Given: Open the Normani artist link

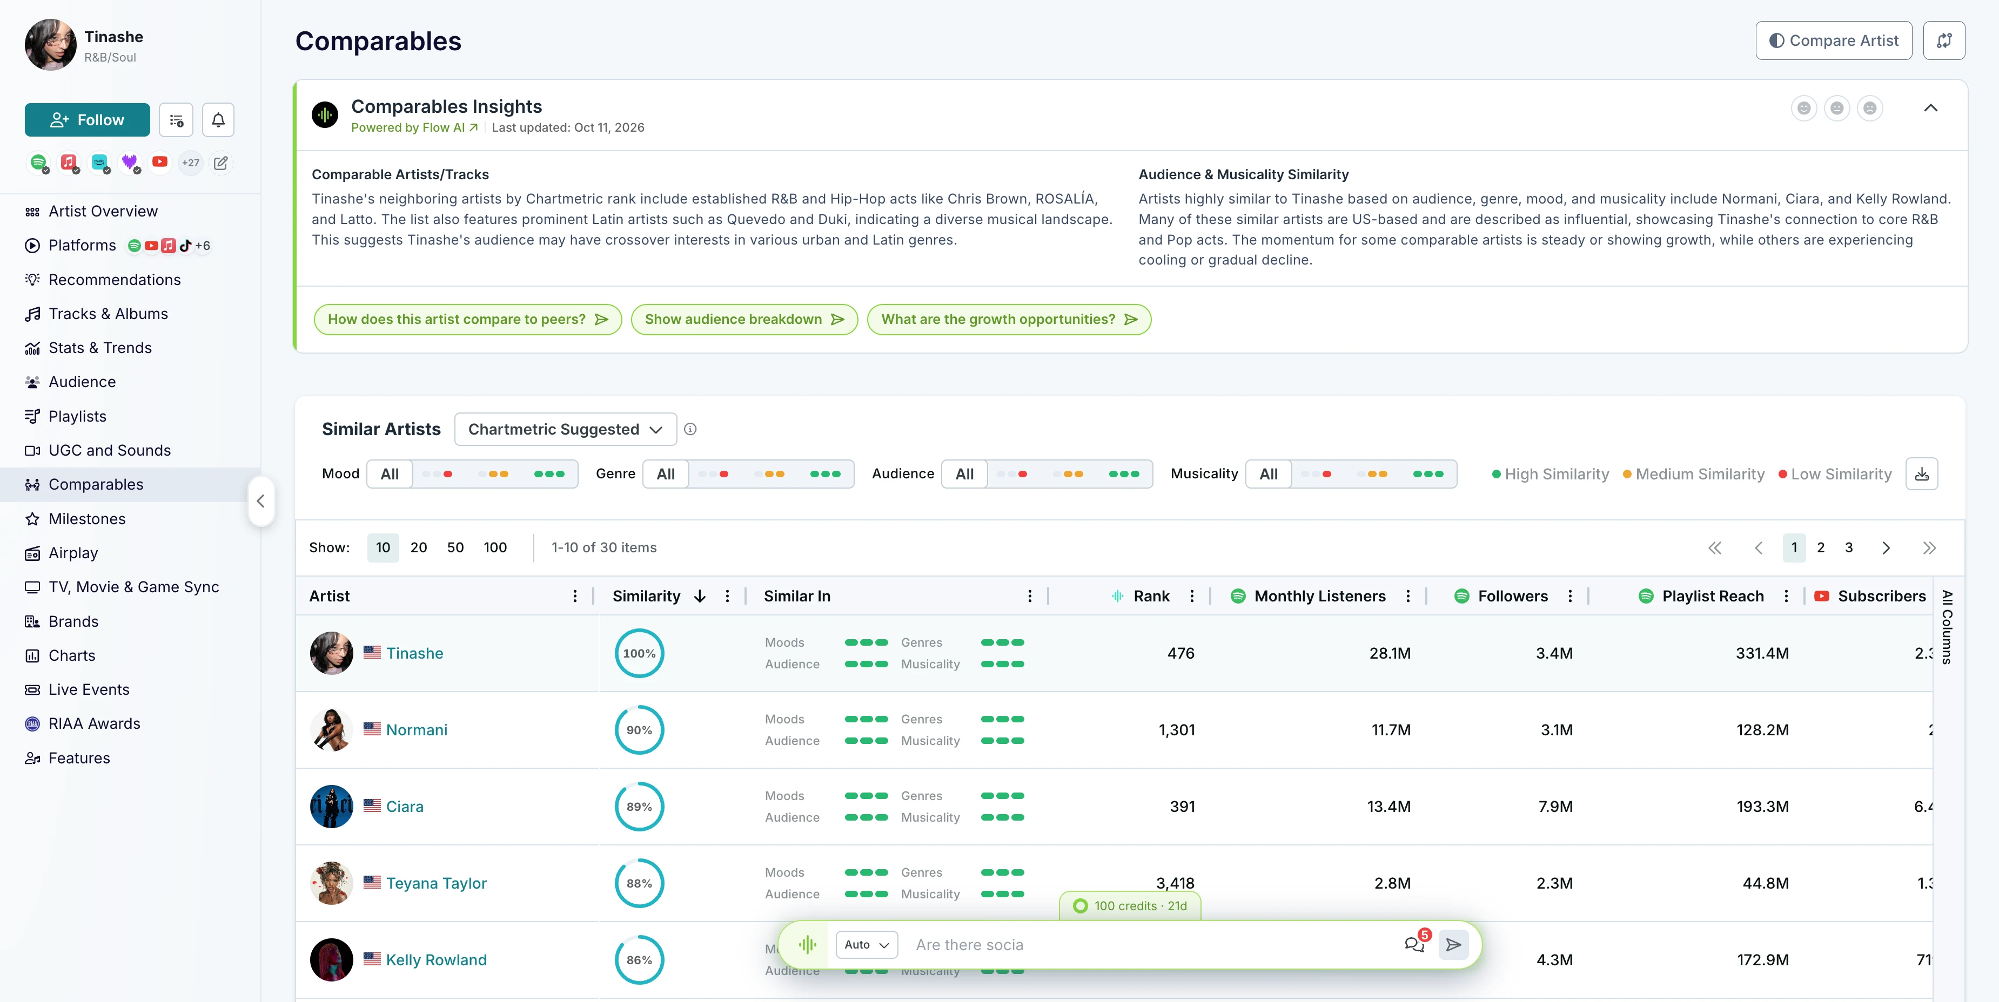Looking at the screenshot, I should (x=417, y=730).
